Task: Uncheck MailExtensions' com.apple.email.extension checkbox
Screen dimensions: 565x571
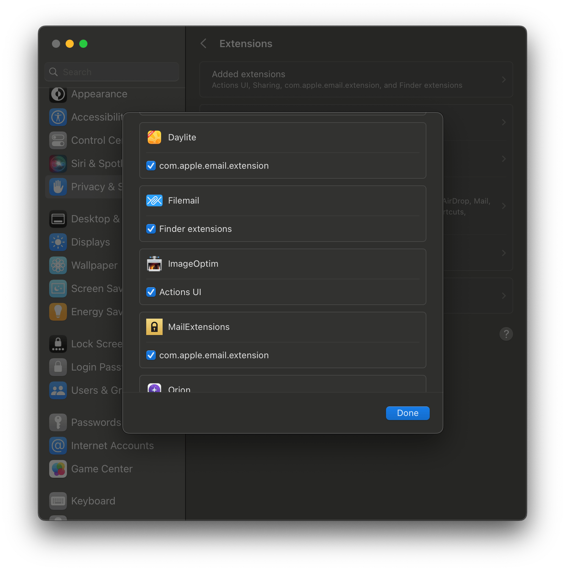Action: 151,355
